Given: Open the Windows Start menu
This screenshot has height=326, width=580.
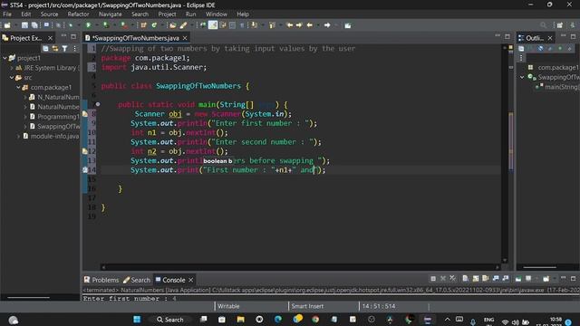Looking at the screenshot, I should click(x=137, y=320).
